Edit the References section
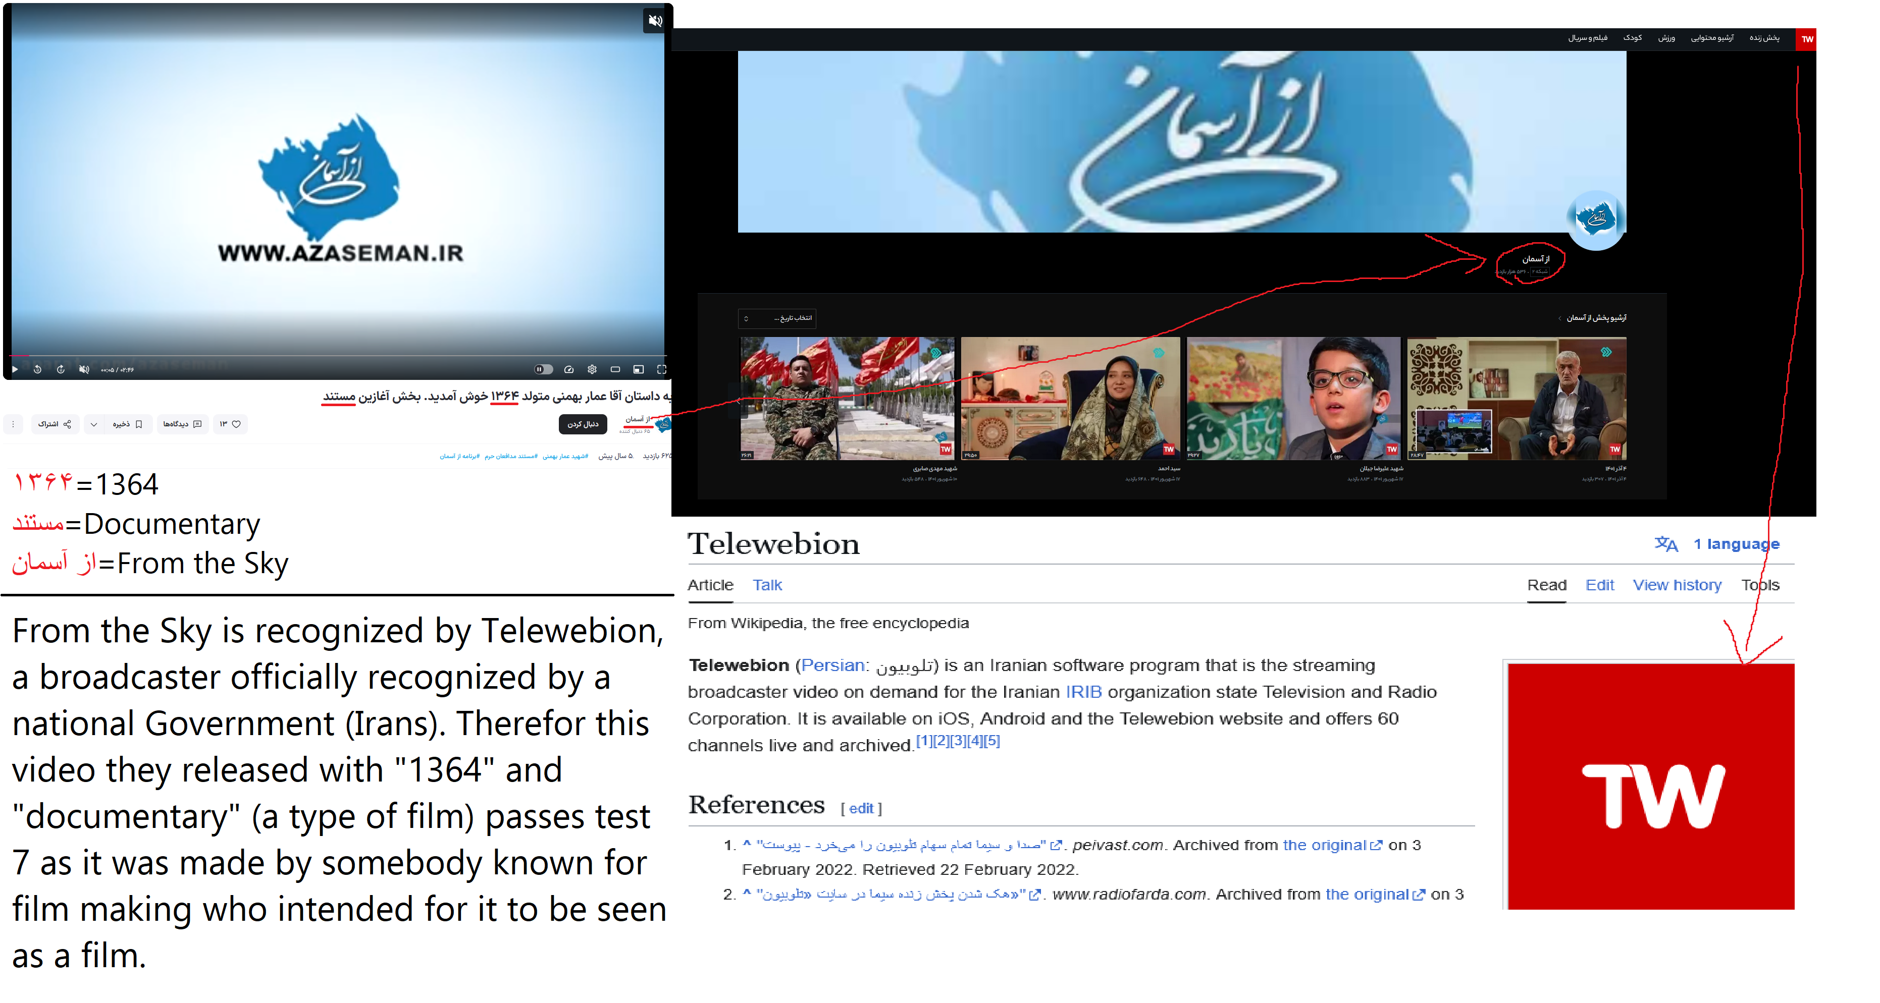This screenshot has height=1003, width=1880. 860,808
